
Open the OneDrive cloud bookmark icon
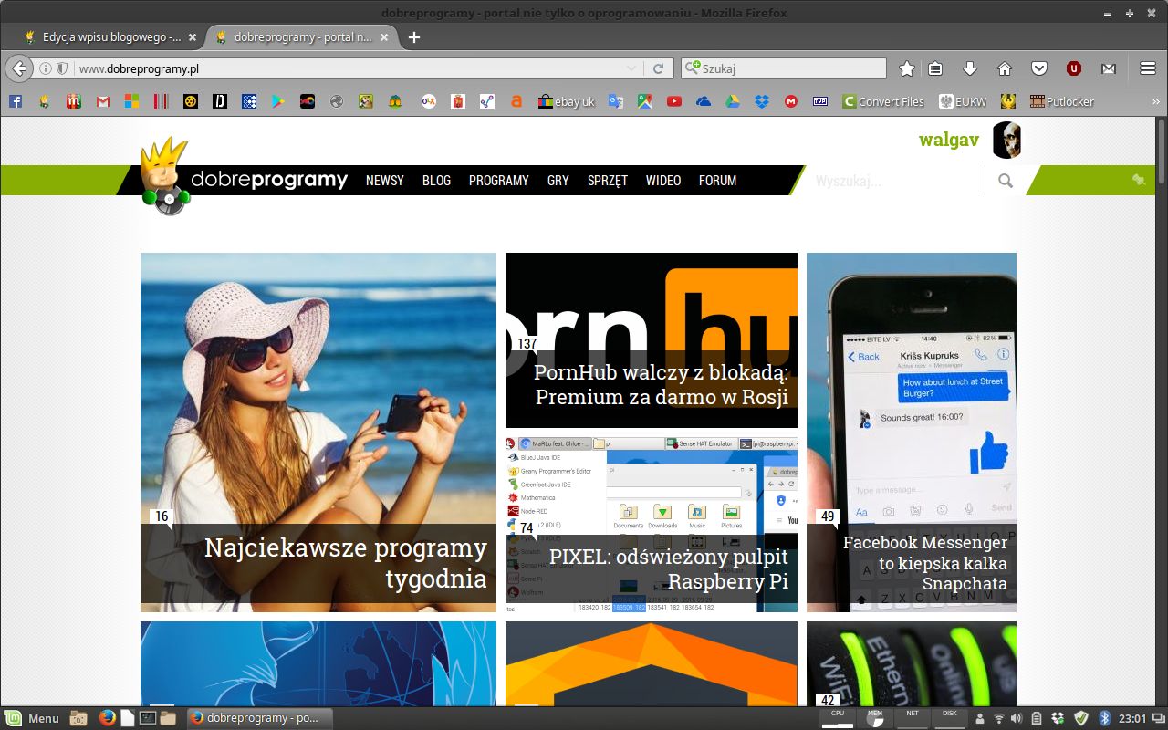click(704, 101)
